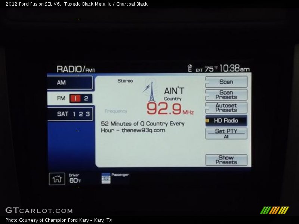Viewport: 299px width, 224px height.
Task: Tap the radio tower station icon
Action: [x=151, y=91]
